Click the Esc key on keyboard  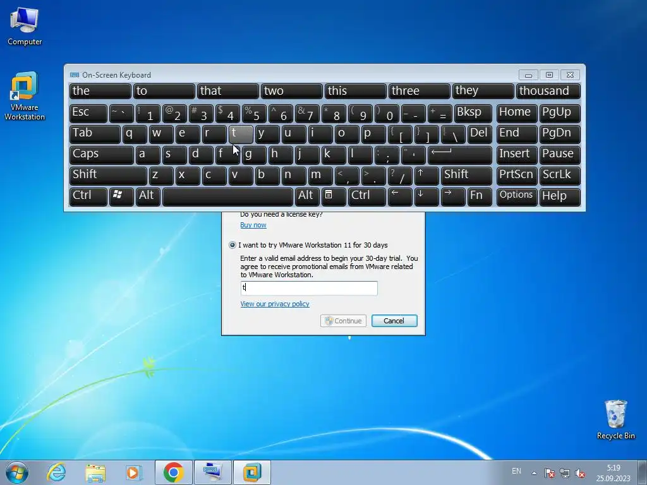click(x=88, y=114)
